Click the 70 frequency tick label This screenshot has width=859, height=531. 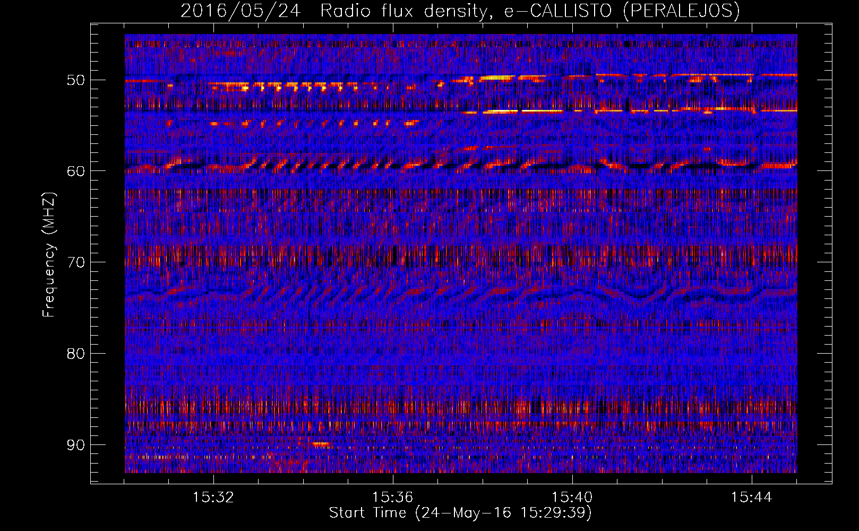click(x=76, y=262)
